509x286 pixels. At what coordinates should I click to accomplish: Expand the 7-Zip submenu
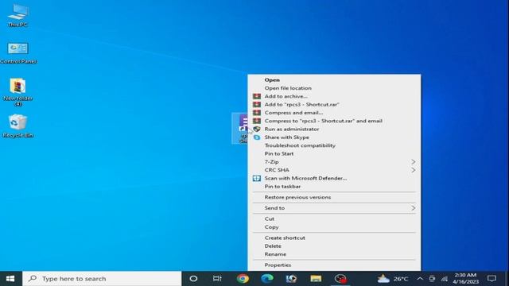click(x=334, y=162)
